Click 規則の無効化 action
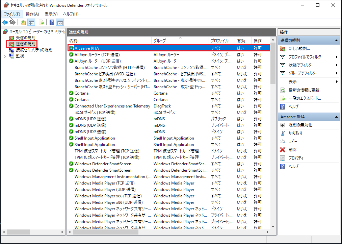Viewport: 342px width, 244px height. tap(300, 125)
